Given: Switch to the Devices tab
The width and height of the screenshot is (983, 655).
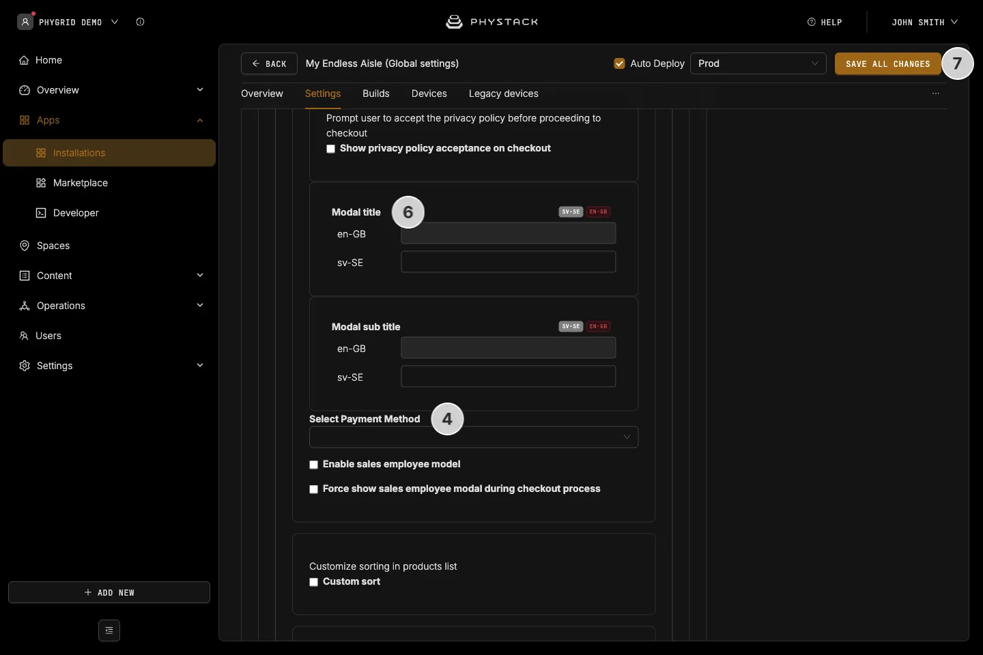Looking at the screenshot, I should (x=429, y=93).
